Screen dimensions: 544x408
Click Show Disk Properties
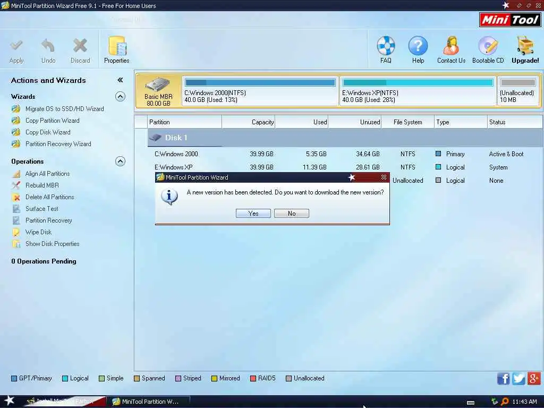(x=53, y=244)
